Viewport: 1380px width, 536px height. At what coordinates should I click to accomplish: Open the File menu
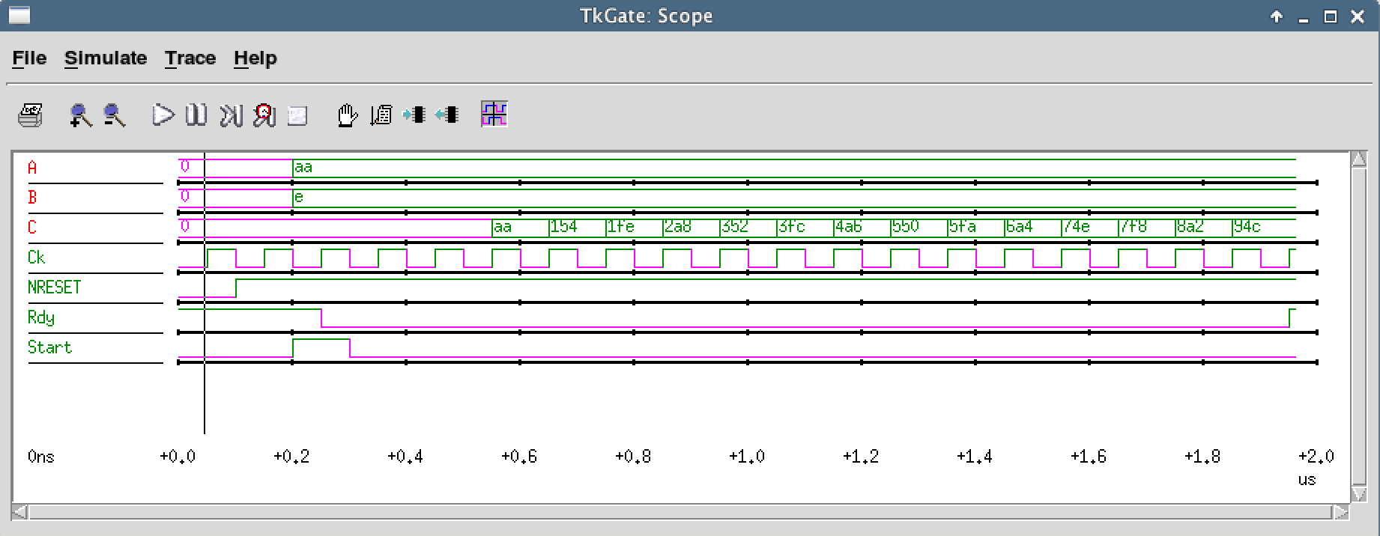coord(29,58)
